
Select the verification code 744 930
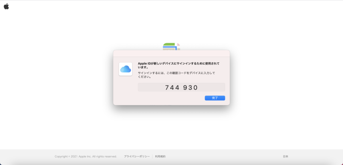tap(181, 87)
